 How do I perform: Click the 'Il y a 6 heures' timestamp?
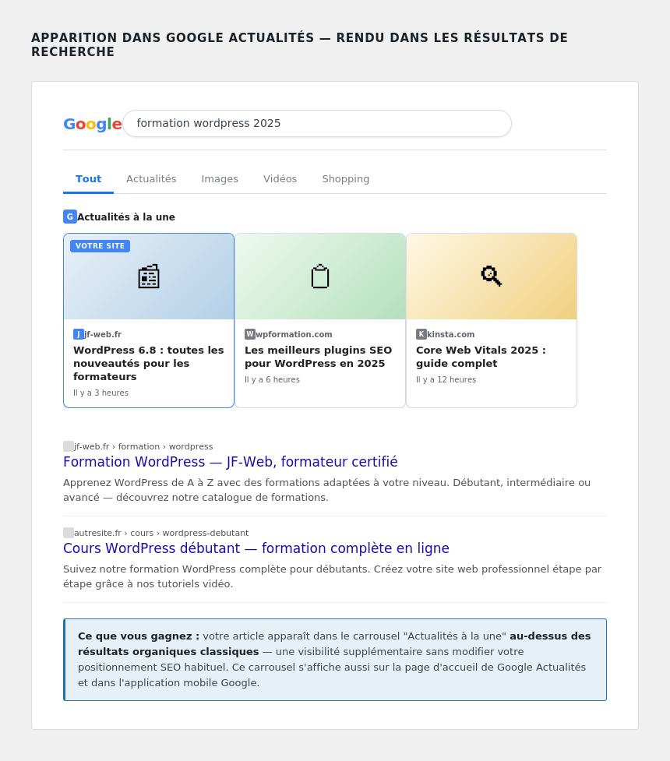pos(273,379)
